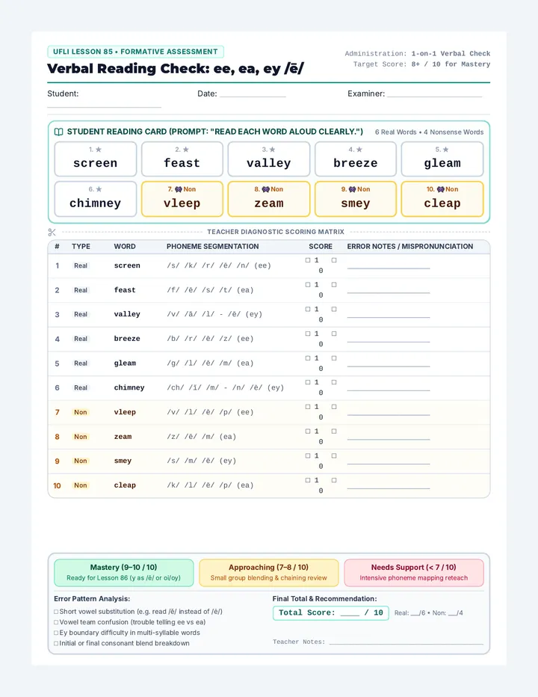This screenshot has height=697, width=538.
Task: Tick Initial or final consonant blend breakdown checkbox
Action: tap(57, 643)
